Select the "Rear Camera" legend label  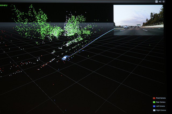[x=161, y=102]
